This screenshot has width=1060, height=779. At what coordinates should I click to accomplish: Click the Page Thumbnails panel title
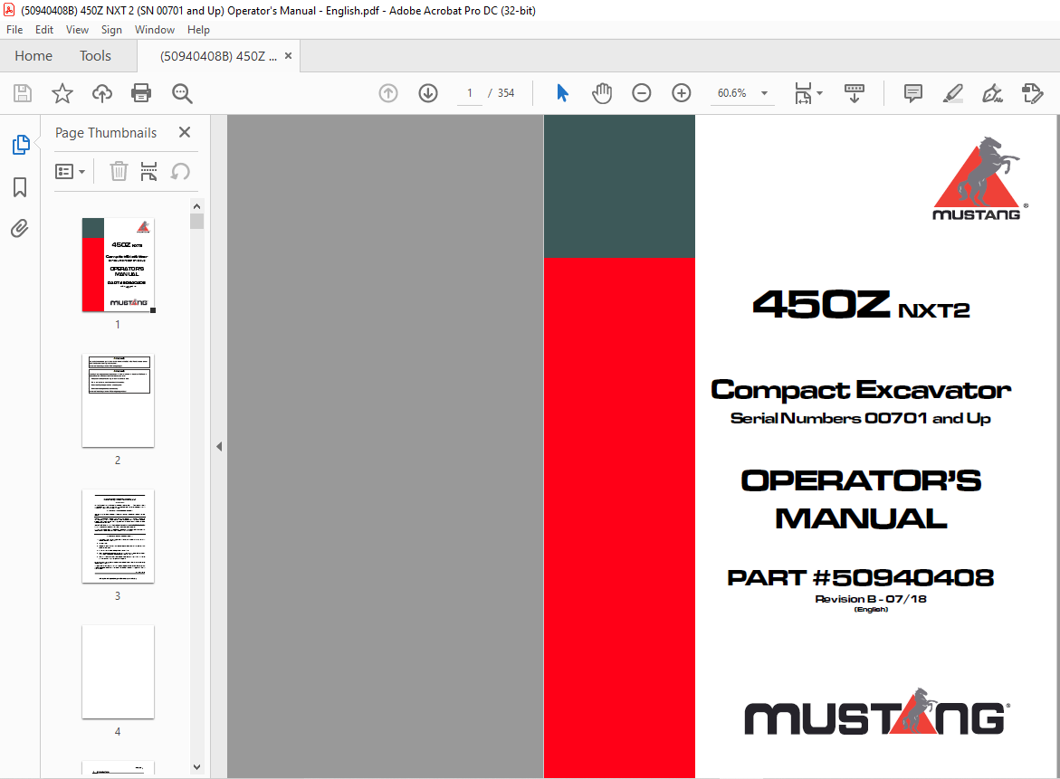106,132
